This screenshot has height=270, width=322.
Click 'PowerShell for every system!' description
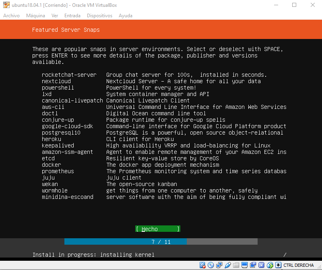click(151, 88)
